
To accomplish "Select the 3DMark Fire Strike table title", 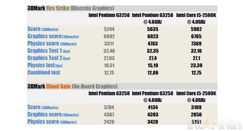I will pos(71,8).
